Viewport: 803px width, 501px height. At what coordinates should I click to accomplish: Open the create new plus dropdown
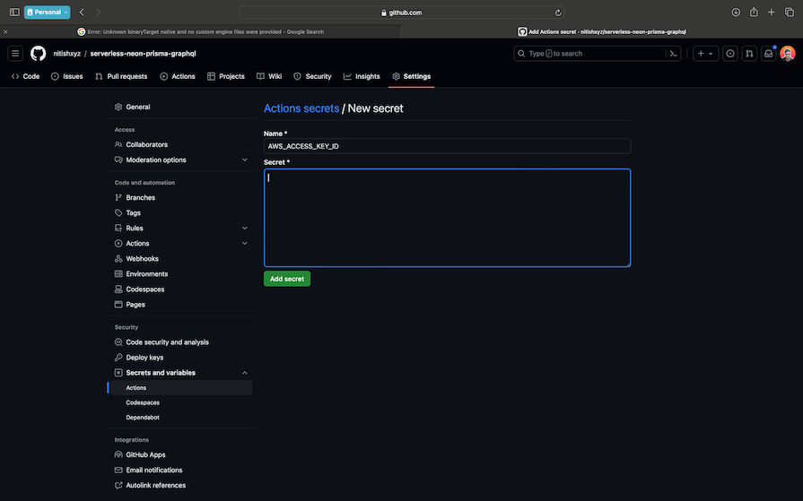pyautogui.click(x=705, y=54)
